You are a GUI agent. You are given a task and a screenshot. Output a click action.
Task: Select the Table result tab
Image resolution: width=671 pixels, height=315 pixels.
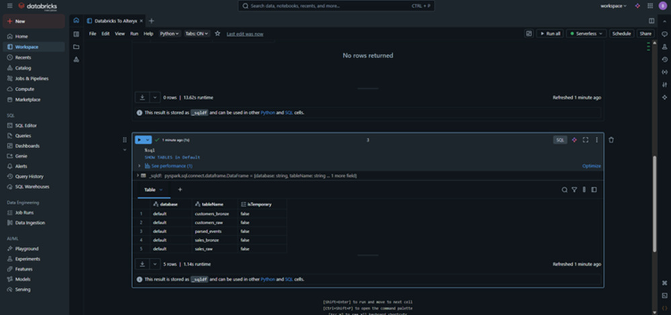(153, 190)
